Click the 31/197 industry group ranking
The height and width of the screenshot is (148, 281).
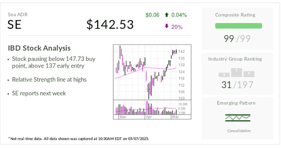pyautogui.click(x=237, y=85)
